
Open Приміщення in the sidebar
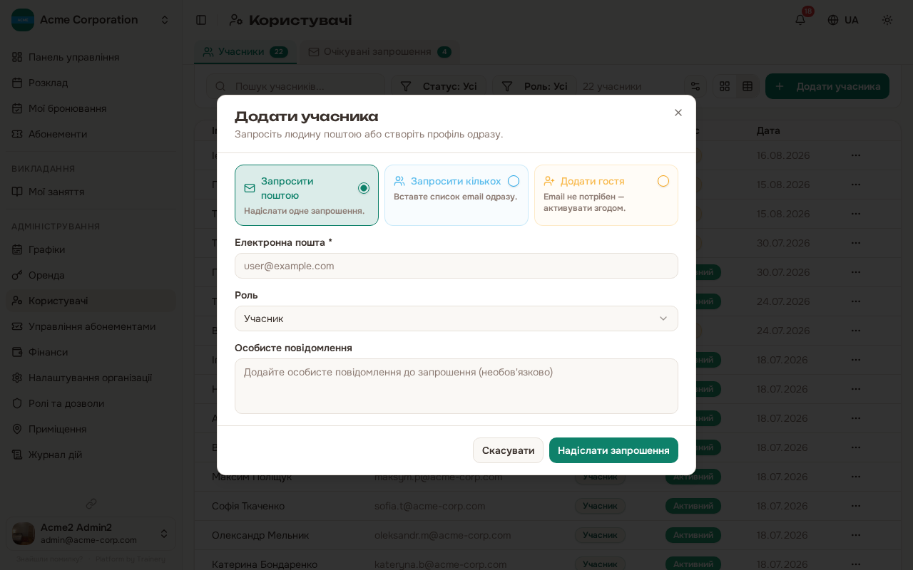point(91,429)
